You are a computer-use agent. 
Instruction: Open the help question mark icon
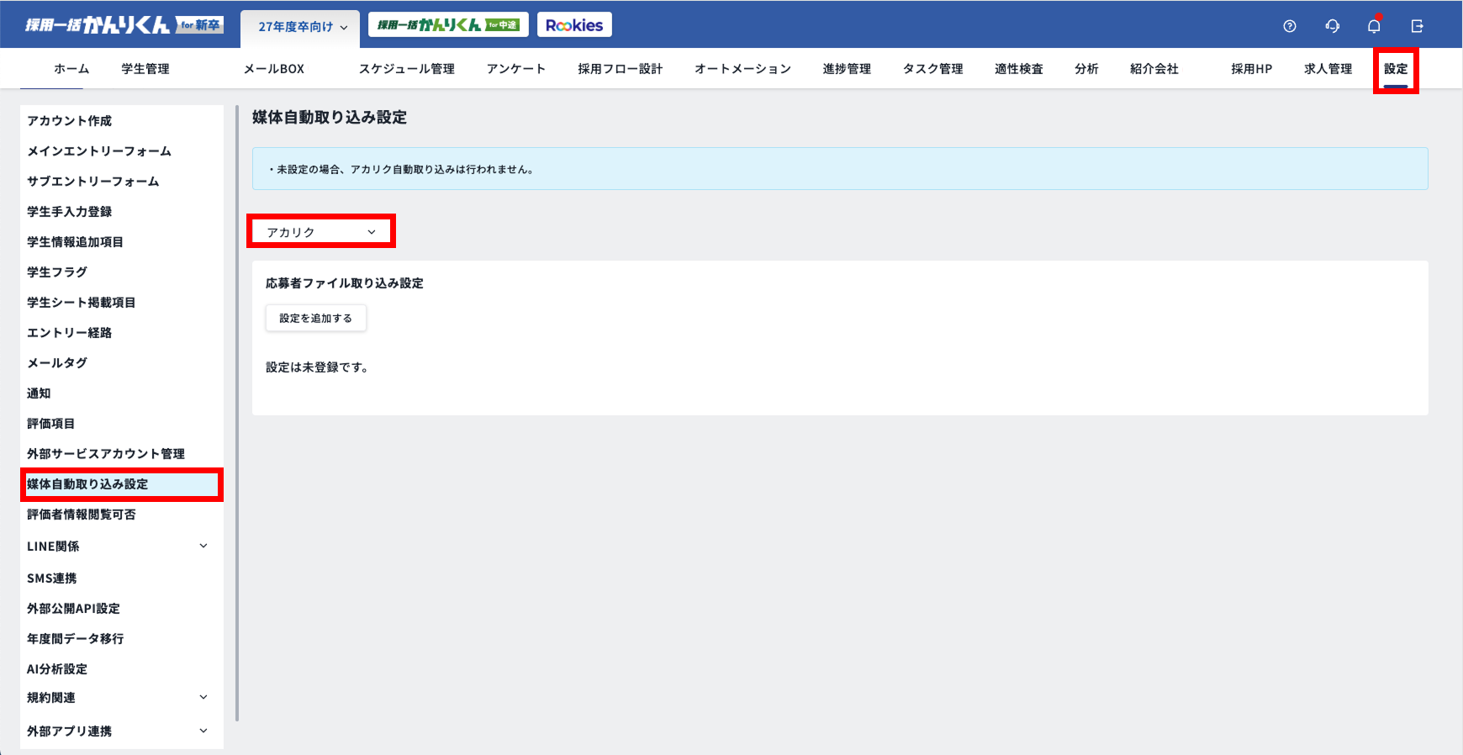1289,26
